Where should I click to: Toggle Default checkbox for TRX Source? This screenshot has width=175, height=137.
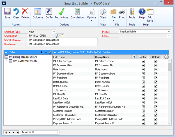pos(156,90)
